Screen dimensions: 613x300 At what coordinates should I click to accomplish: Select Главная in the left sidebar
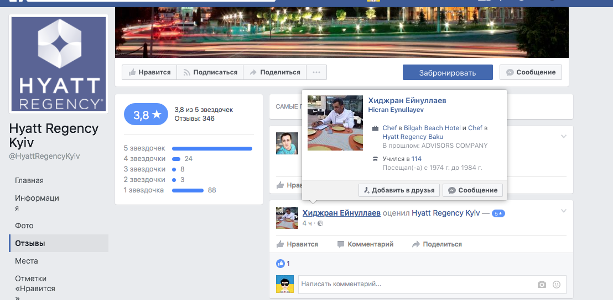29,180
